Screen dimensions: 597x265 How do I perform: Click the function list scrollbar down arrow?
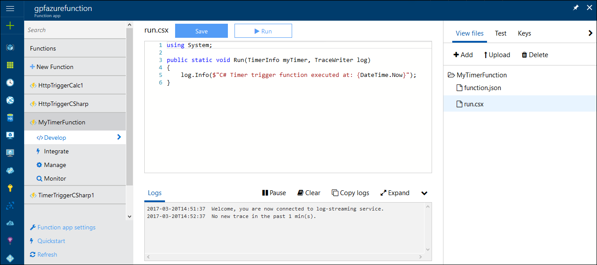tap(129, 216)
